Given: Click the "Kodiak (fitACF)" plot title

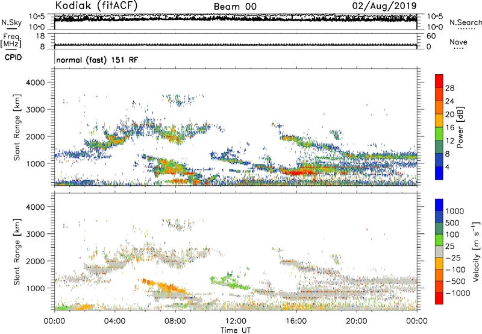Looking at the screenshot, I should (96, 5).
